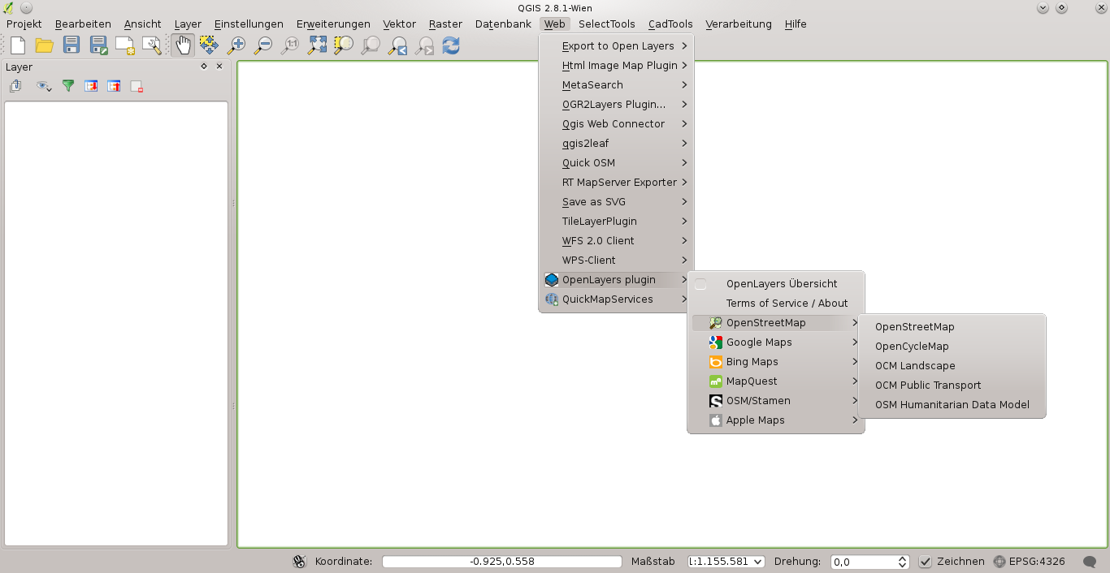This screenshot has width=1110, height=573.
Task: Open the Hilfe menu
Action: point(796,24)
